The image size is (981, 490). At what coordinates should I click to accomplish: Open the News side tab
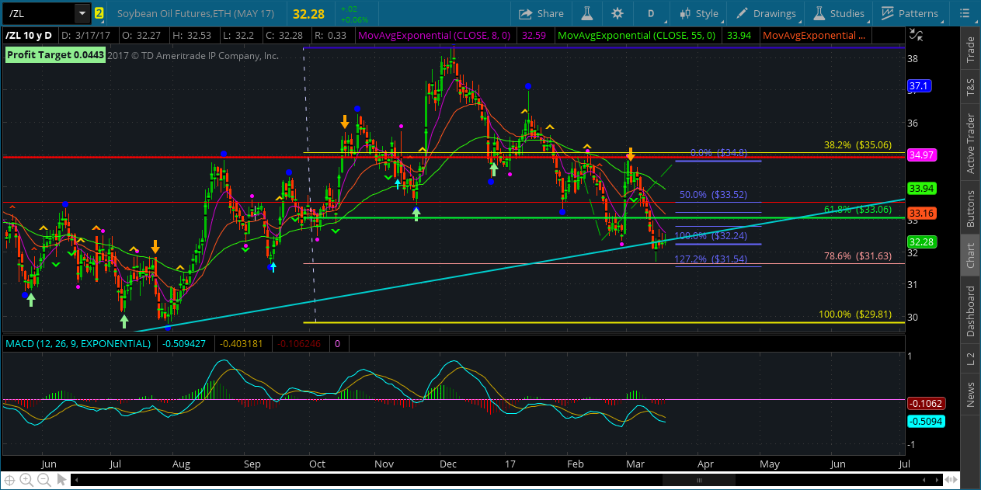click(970, 394)
